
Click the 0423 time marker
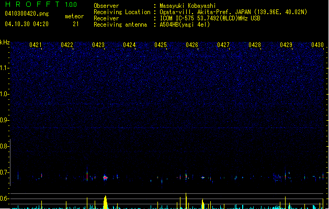pyautogui.click(x=98, y=44)
